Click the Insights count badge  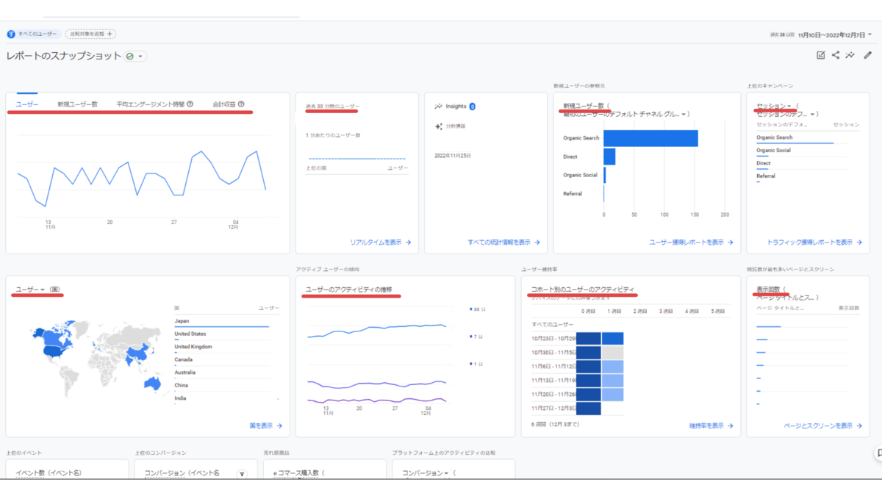coord(473,107)
